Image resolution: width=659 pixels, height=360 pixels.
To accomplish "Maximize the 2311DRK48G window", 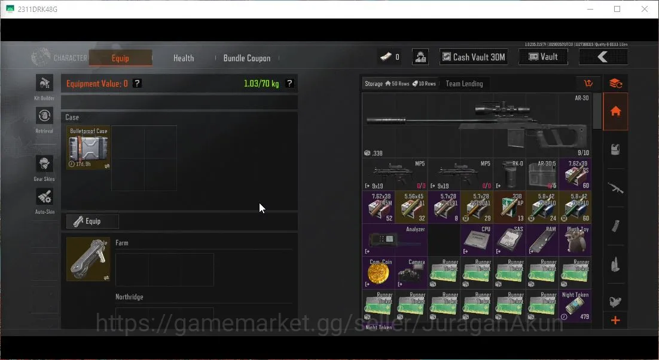I will (617, 9).
